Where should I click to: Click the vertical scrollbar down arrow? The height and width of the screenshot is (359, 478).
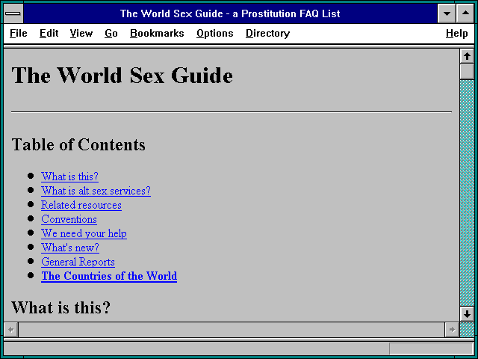(467, 314)
